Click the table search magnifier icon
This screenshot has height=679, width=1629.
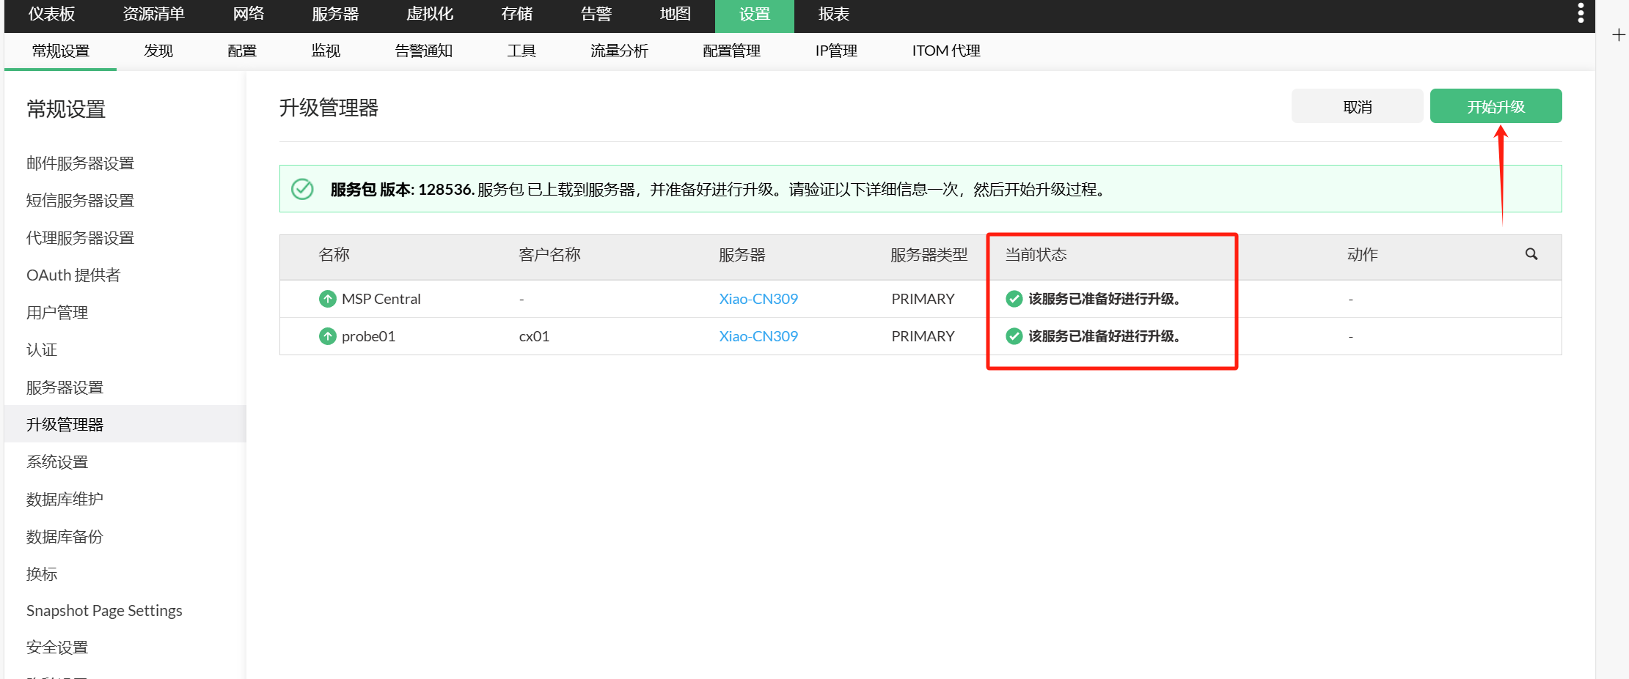[x=1531, y=254]
